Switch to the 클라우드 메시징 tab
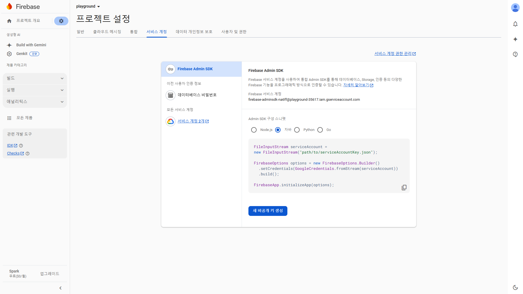The width and height of the screenshot is (523, 294). (107, 32)
